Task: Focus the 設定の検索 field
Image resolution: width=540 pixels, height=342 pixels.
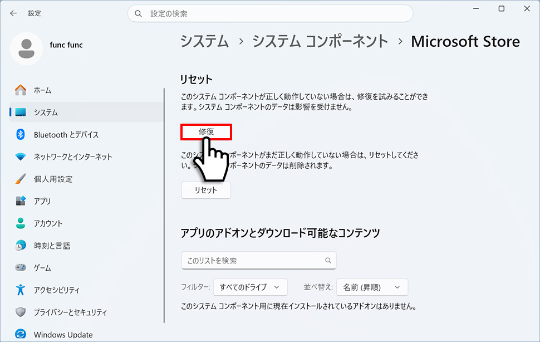Action: pos(271,14)
